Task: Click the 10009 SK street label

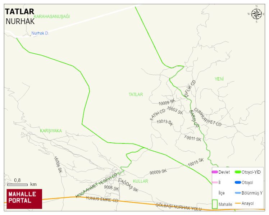Action: pyautogui.click(x=167, y=102)
